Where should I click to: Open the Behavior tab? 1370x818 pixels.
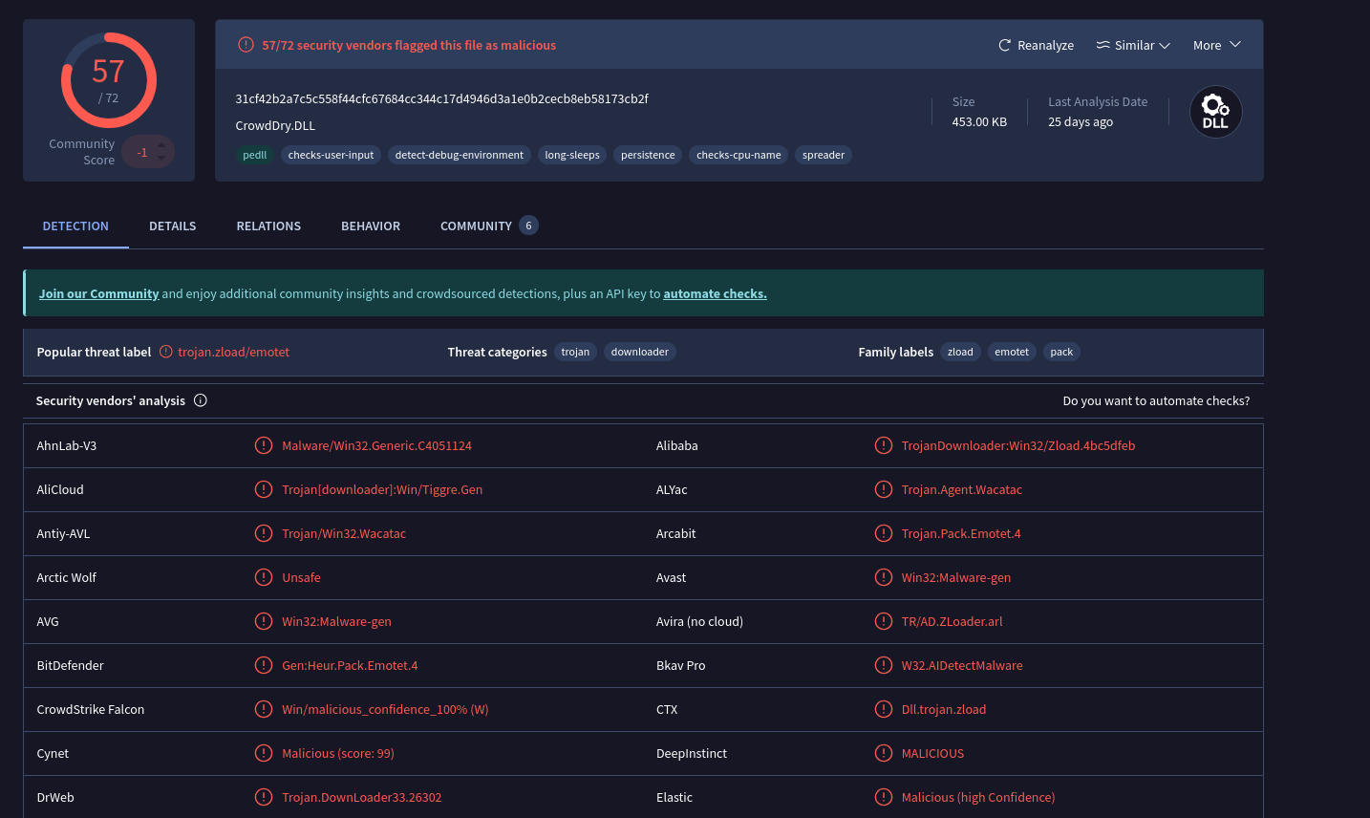point(371,226)
